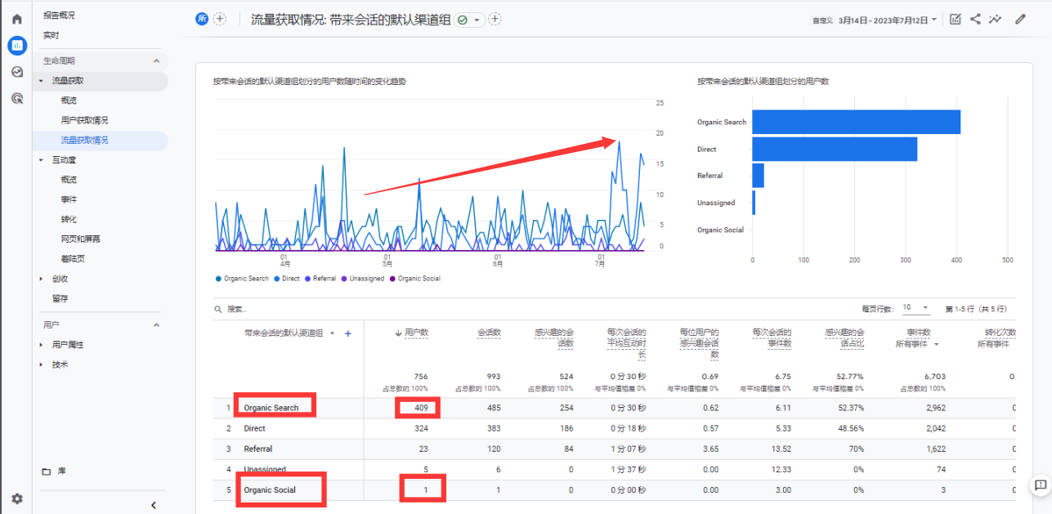
Task: Open the 库 library link
Action: pos(61,472)
